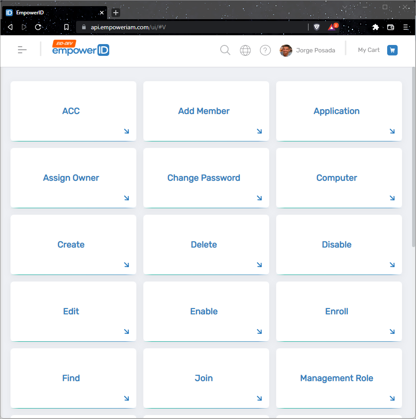The image size is (416, 419).
Task: Click the search magnifier icon
Action: pyautogui.click(x=225, y=50)
